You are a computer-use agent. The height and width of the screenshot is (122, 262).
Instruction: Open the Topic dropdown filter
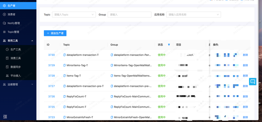pyautogui.click(x=74, y=14)
